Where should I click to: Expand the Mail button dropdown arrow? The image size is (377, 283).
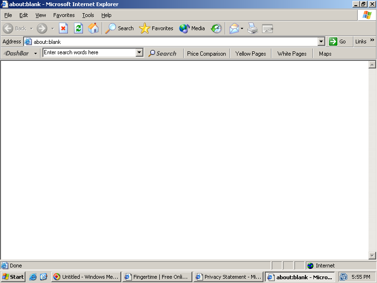pyautogui.click(x=242, y=28)
